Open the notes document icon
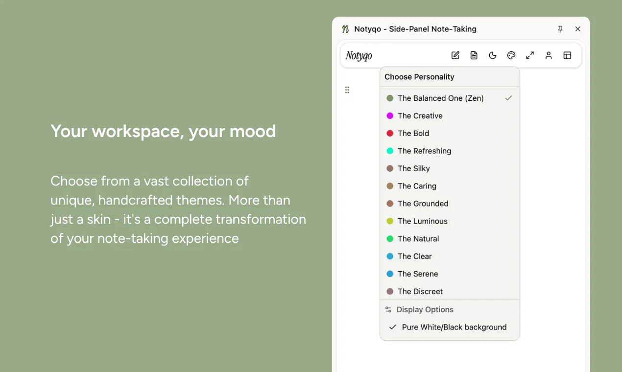 [x=474, y=55]
